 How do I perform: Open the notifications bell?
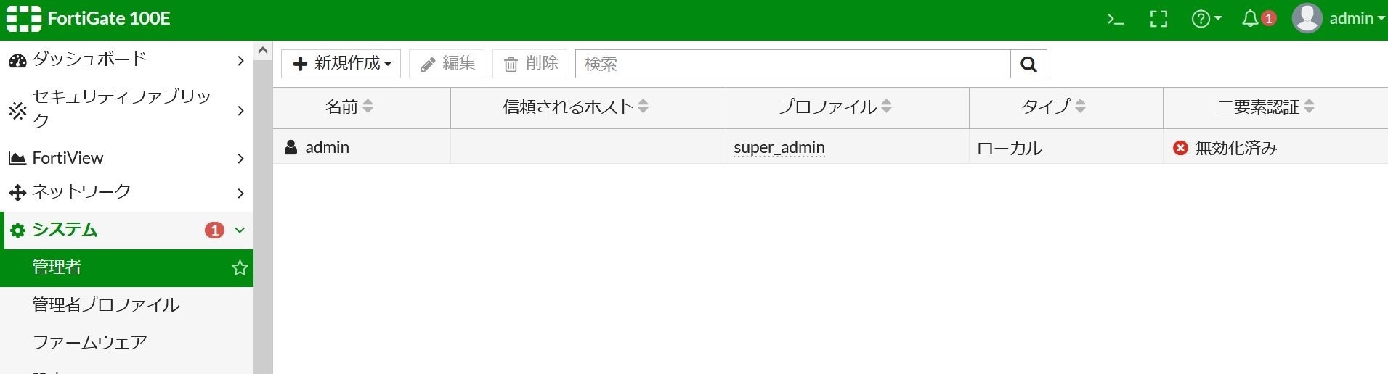tap(1259, 19)
